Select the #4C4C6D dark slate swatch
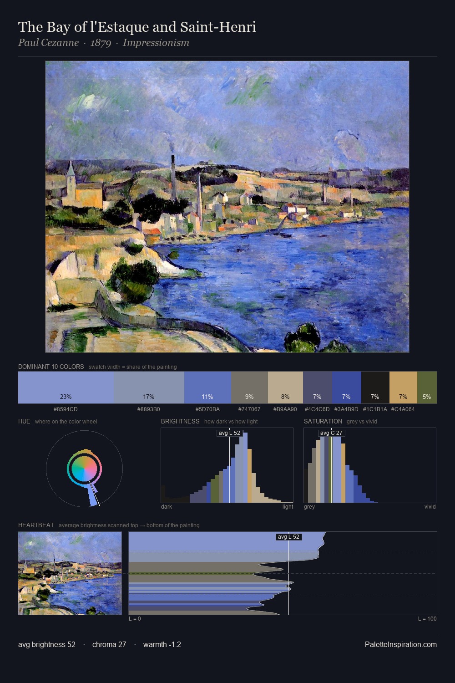This screenshot has width=455, height=683. [x=317, y=387]
